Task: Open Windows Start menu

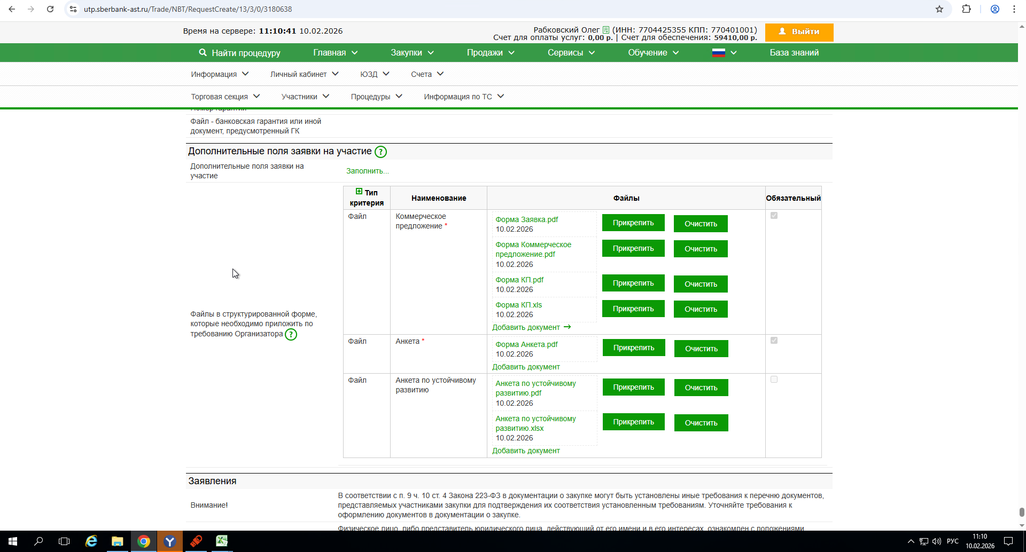Action: (x=13, y=541)
